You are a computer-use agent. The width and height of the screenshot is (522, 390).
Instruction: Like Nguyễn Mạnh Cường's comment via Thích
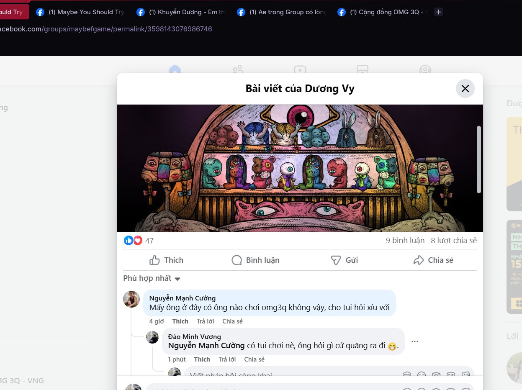pyautogui.click(x=180, y=321)
